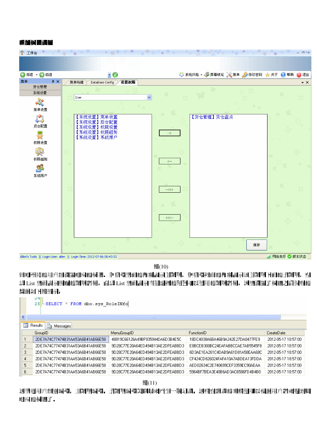Viewport: 317px width, 448px height.
Task: Click the GroupID column header
Action: click(71, 333)
